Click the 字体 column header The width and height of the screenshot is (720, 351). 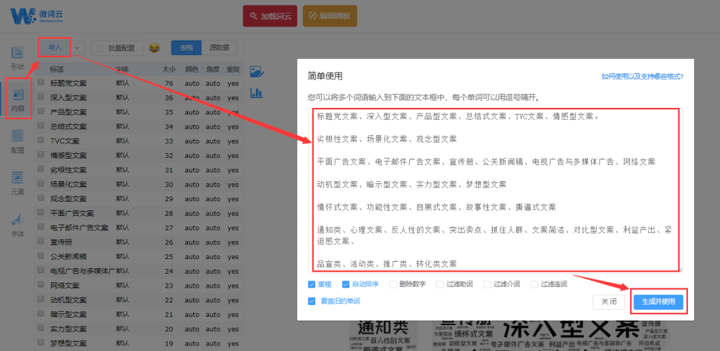(x=122, y=69)
